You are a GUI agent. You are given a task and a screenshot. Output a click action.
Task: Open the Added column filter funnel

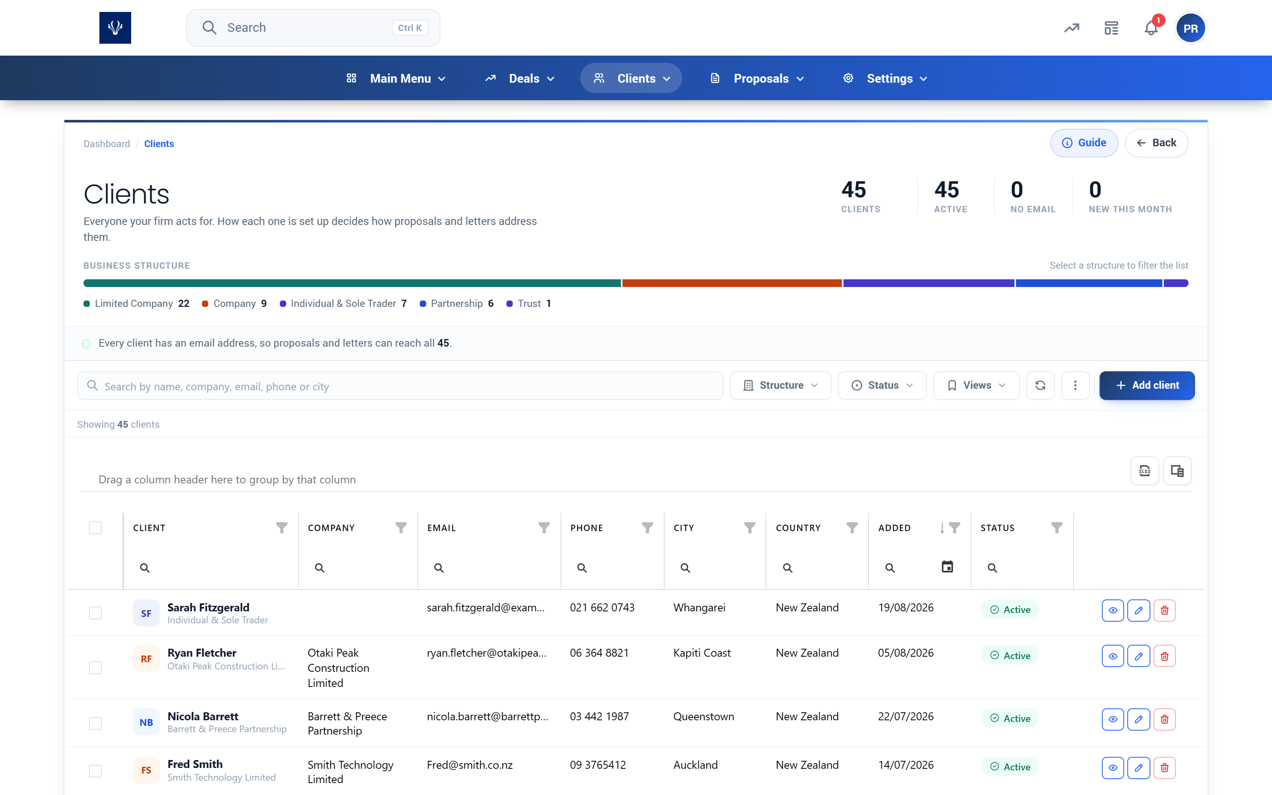click(x=955, y=527)
